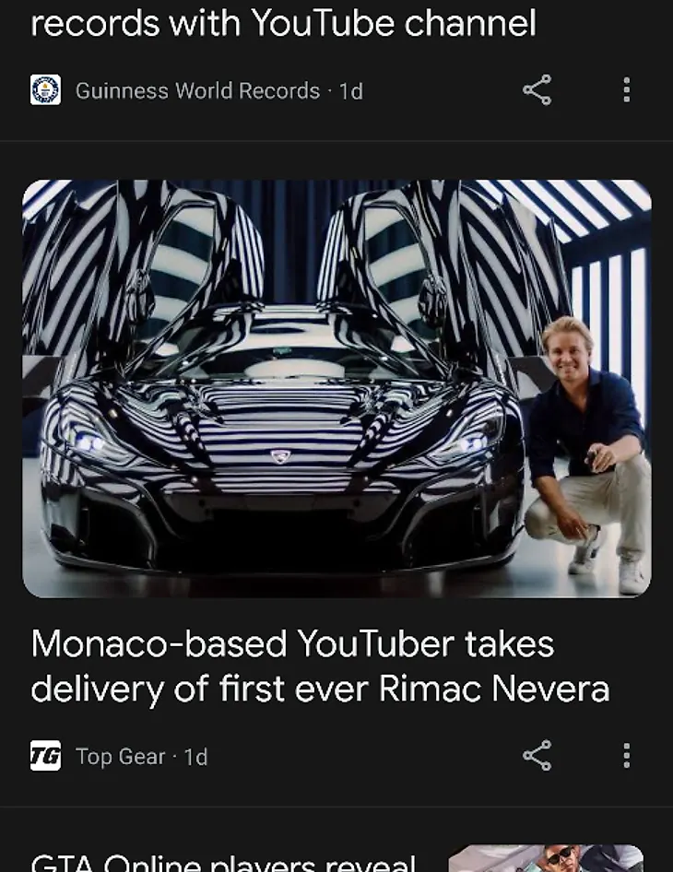Viewport: 673px width, 872px height.
Task: Click "Rimac Nevera" in the Top Gear headline
Action: click(x=494, y=689)
